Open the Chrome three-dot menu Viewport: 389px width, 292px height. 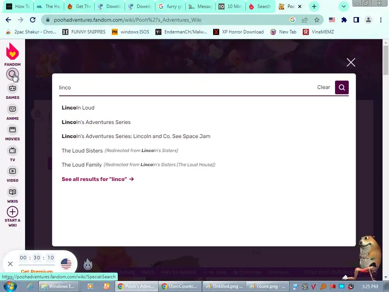pos(381,20)
